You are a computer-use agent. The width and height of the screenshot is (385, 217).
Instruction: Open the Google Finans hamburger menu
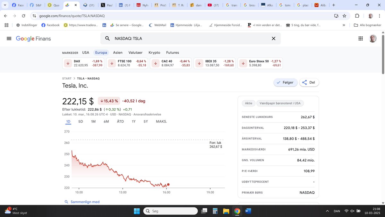[x=9, y=39]
